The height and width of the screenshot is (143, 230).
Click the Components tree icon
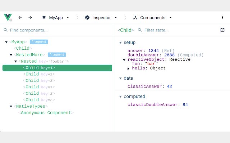[x=135, y=18]
